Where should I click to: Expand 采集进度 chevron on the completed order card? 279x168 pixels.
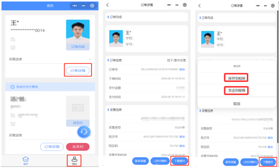coord(90,59)
